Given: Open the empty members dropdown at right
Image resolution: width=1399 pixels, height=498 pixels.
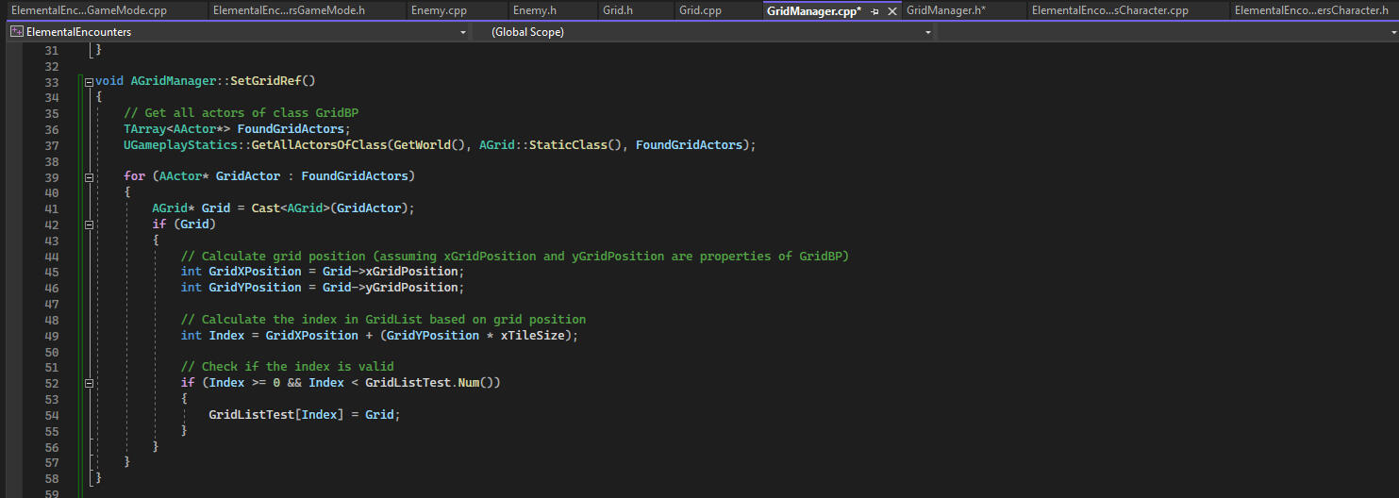Looking at the screenshot, I should pyautogui.click(x=1391, y=32).
